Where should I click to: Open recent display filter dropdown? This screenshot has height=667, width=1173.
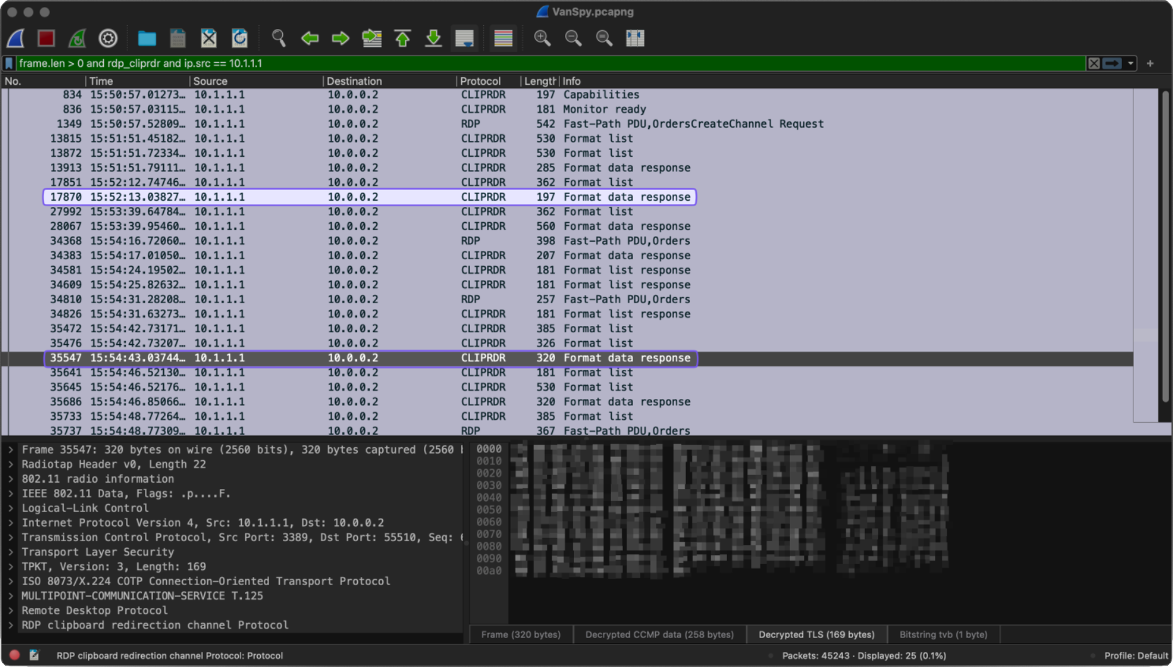click(x=1131, y=64)
